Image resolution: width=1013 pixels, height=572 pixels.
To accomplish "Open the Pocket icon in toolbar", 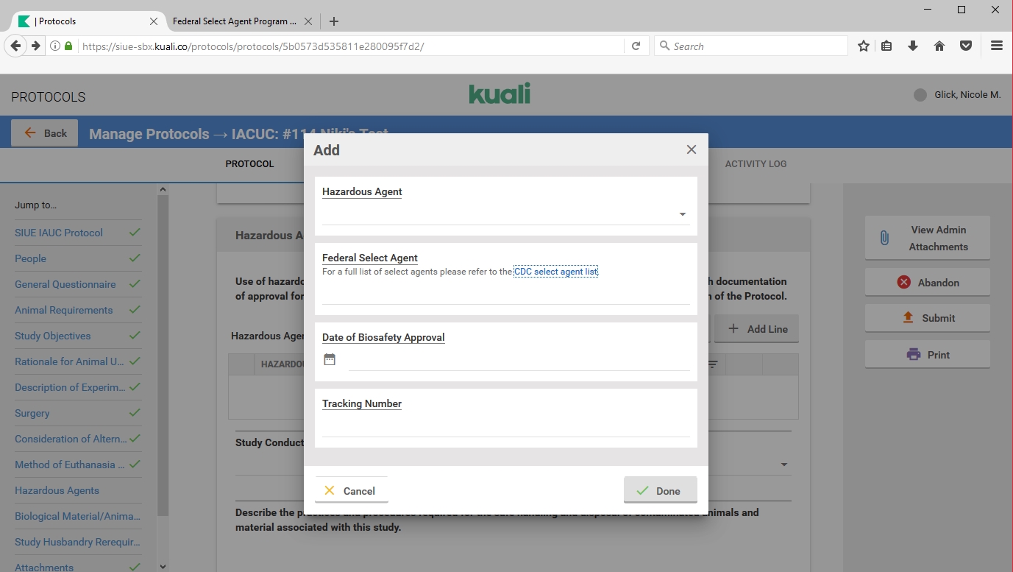I will tap(966, 46).
